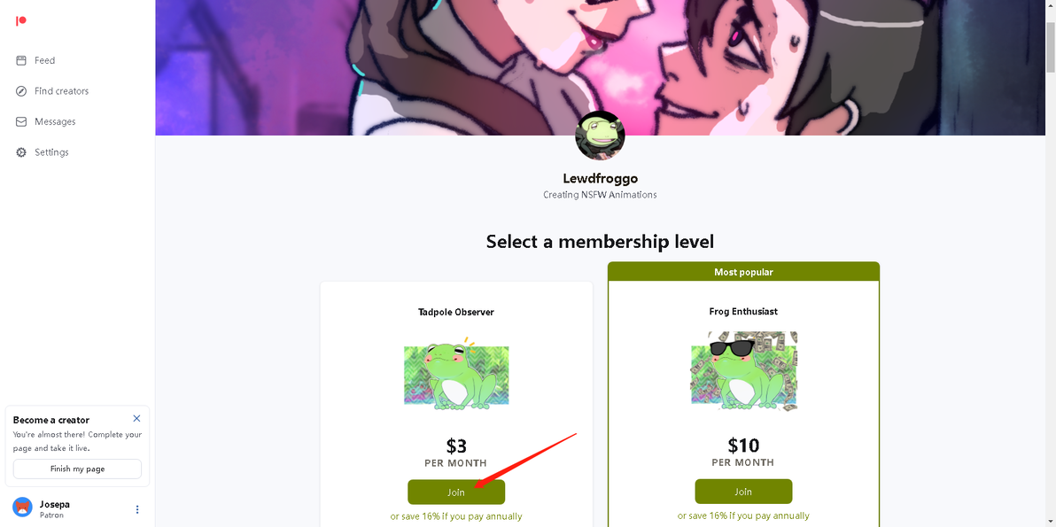Click the Josepa profile avatar
This screenshot has width=1056, height=527.
pos(22,508)
